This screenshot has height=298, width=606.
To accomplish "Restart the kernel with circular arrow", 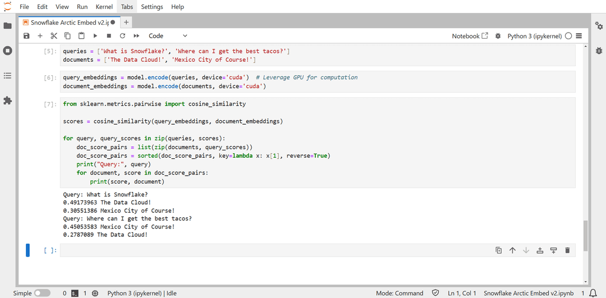I will click(x=122, y=35).
